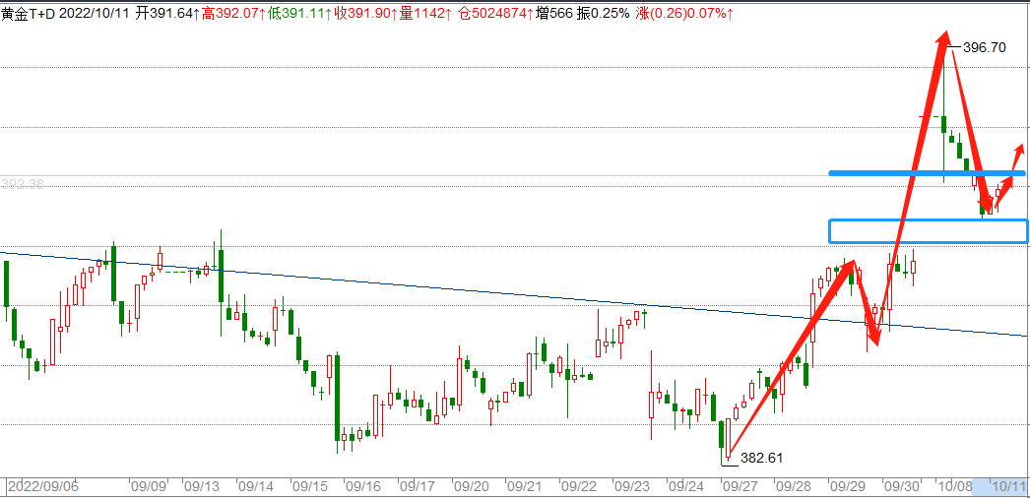The width and height of the screenshot is (1030, 498).
Task: Select the closing price 收391.90 value
Action: coord(366,14)
